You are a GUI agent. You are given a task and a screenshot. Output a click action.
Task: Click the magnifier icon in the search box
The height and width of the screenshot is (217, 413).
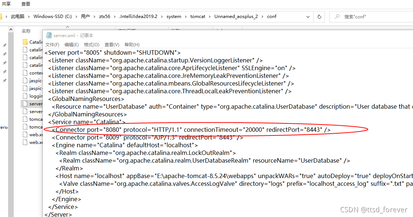point(337,17)
